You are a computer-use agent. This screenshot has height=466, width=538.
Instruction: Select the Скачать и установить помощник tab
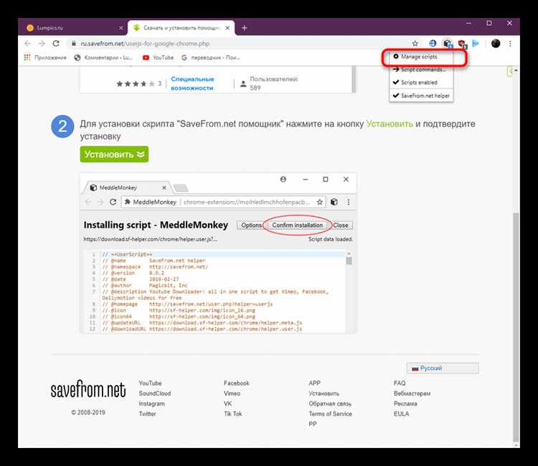click(181, 28)
